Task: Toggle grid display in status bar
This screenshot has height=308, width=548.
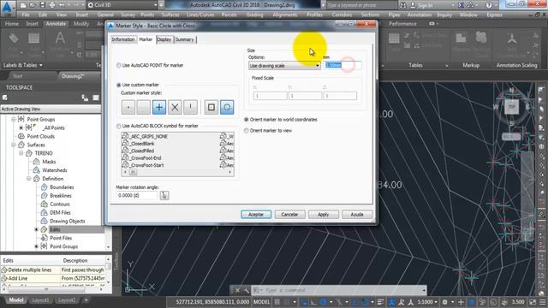Action: tap(277, 302)
